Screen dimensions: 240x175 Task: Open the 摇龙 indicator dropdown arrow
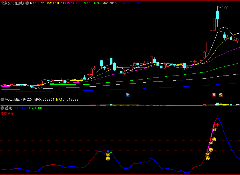click(x=2, y=108)
